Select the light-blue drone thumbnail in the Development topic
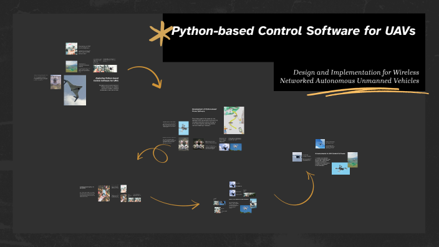 [184, 128]
